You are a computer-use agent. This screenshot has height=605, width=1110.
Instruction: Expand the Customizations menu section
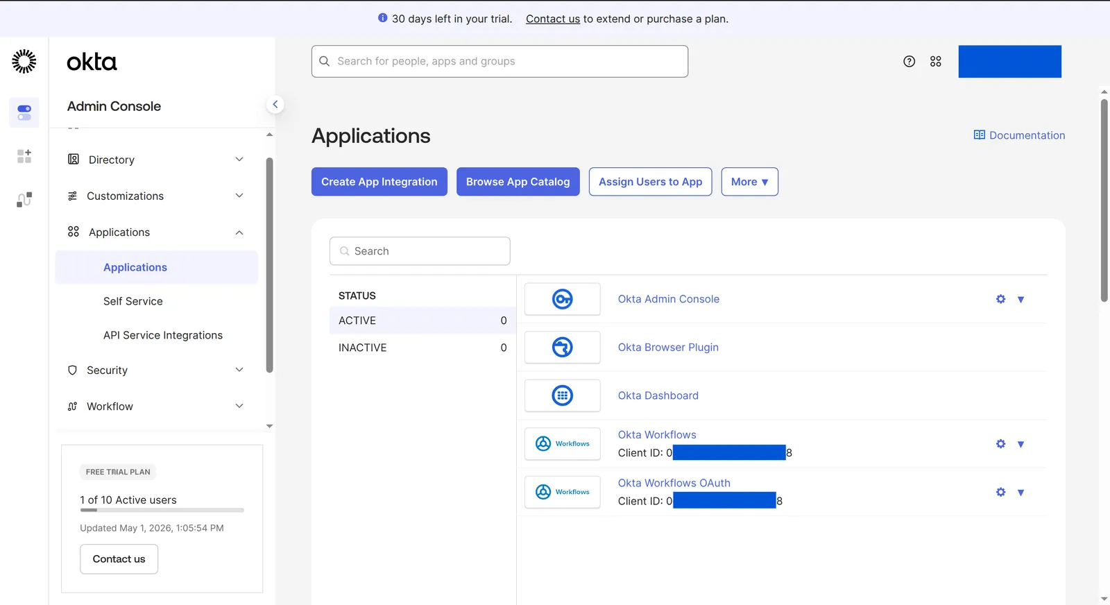click(156, 196)
